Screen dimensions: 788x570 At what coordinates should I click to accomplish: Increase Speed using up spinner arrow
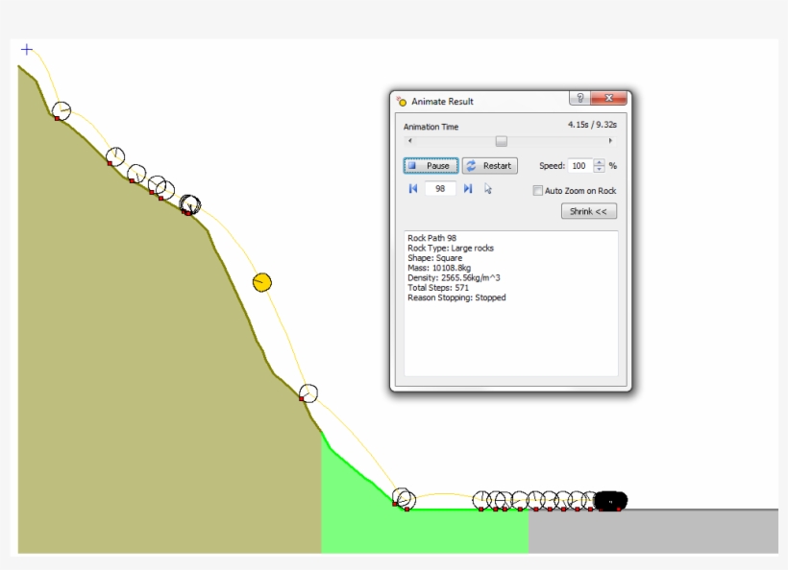[x=599, y=162]
